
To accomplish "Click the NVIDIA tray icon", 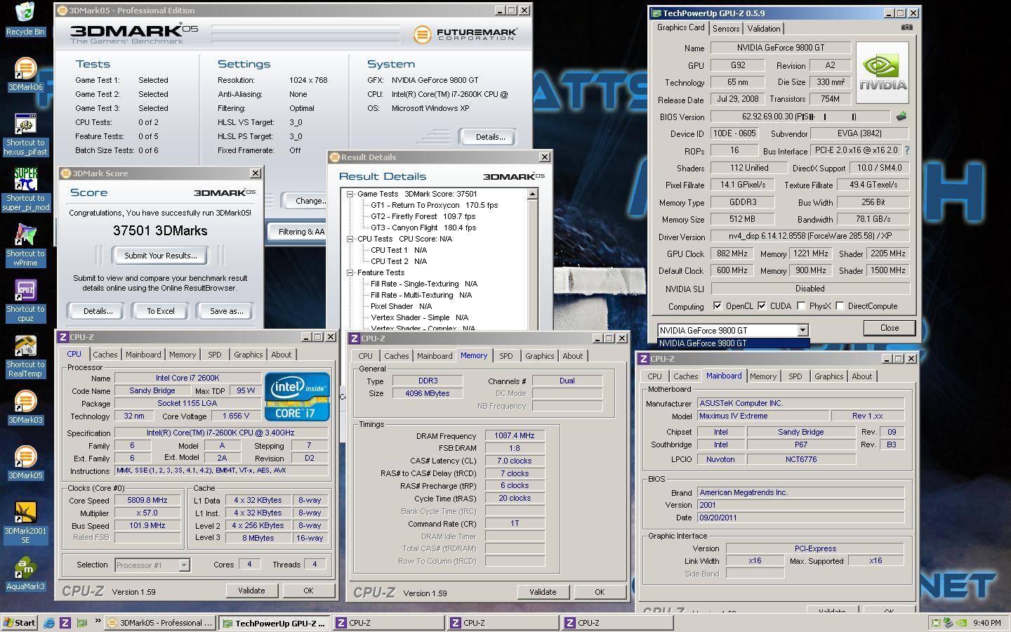I will click(x=962, y=623).
